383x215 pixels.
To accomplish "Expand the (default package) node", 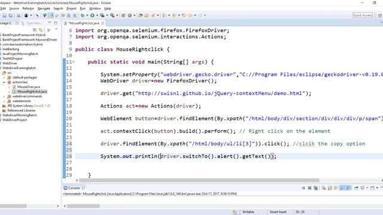I will tap(4, 78).
